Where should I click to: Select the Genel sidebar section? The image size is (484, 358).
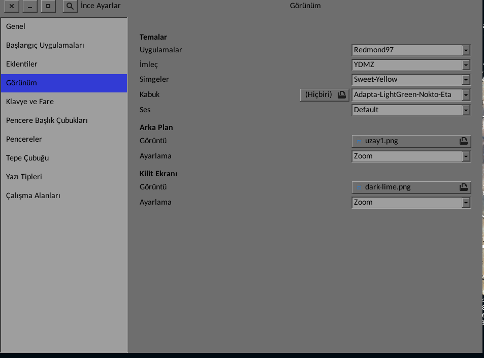[64, 26]
